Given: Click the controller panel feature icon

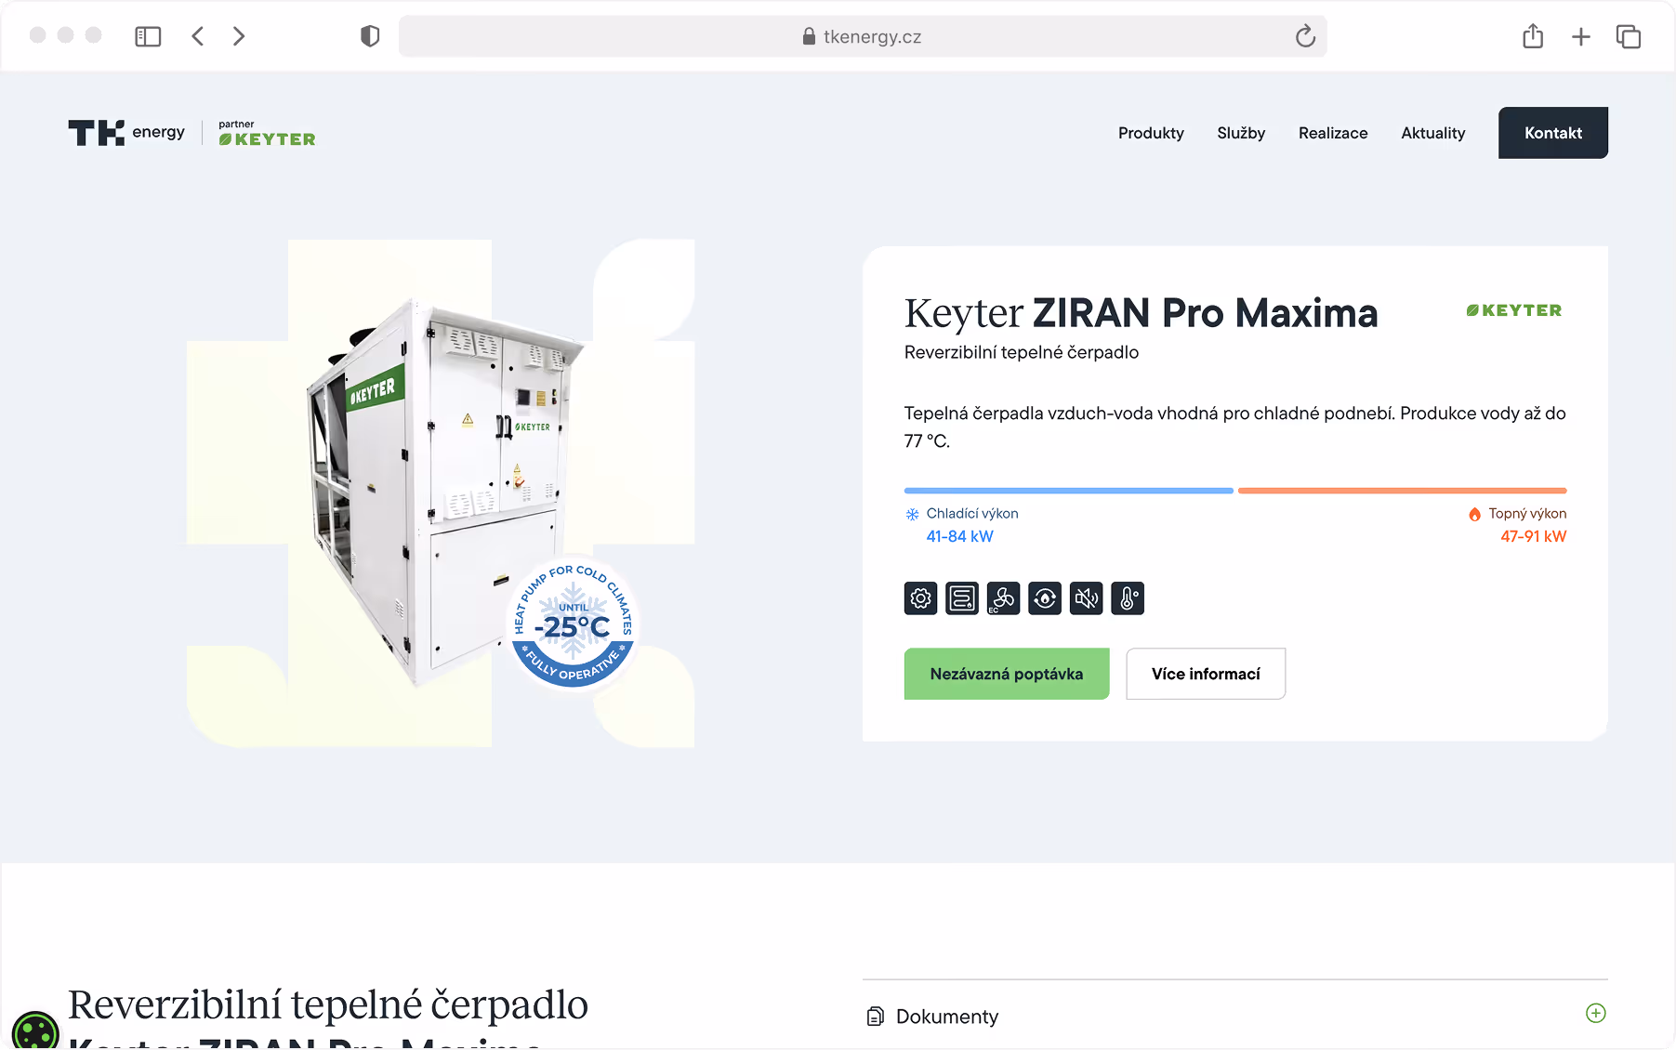Looking at the screenshot, I should [962, 598].
